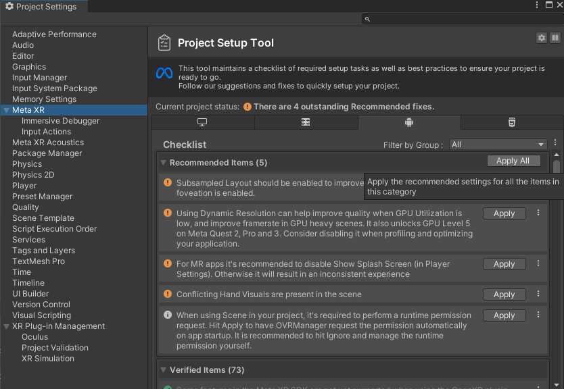Collapse the Recommended Items section
Image resolution: width=564 pixels, height=389 pixels.
163,163
